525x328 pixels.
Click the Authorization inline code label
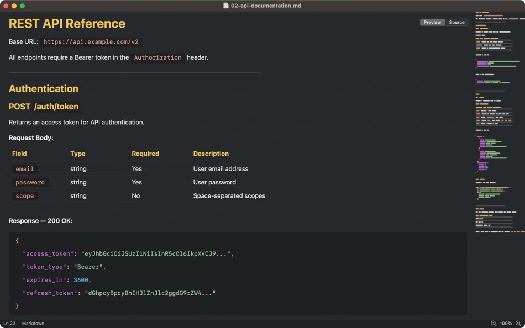coord(158,57)
